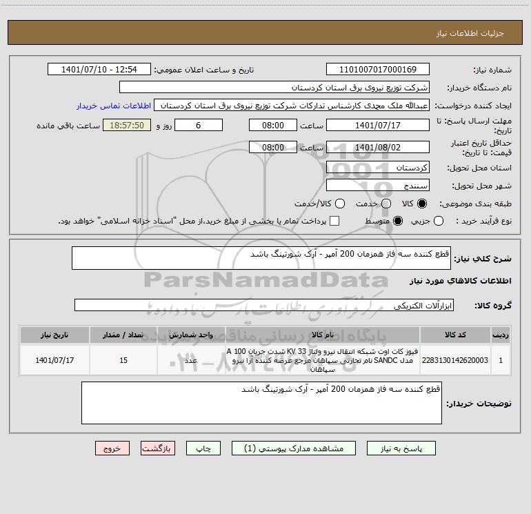Open اطلاعات تماس خریدار link
The width and height of the screenshot is (531, 514).
(114, 106)
